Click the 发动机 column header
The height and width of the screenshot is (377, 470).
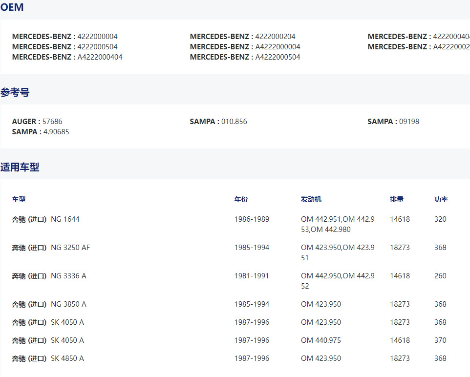tap(311, 199)
